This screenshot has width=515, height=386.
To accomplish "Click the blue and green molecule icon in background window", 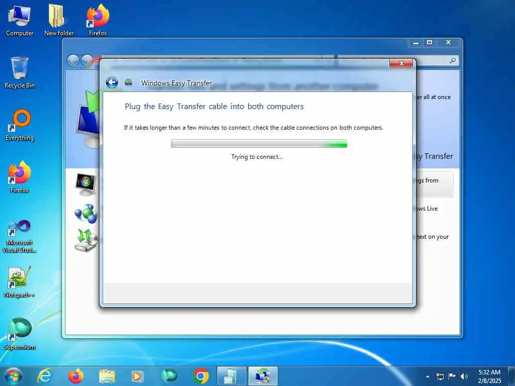I will 86,213.
